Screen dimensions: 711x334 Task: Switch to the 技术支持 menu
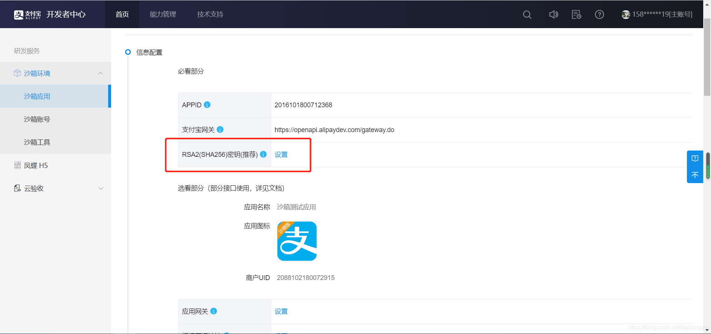[210, 14]
